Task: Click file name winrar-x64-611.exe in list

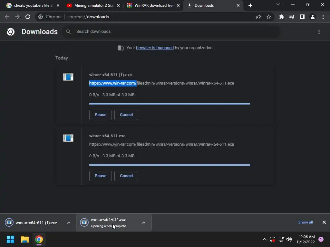Action: pos(107,136)
